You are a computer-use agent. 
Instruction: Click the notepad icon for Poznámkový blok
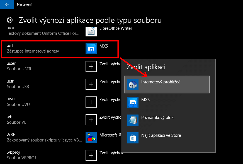coord(133,120)
